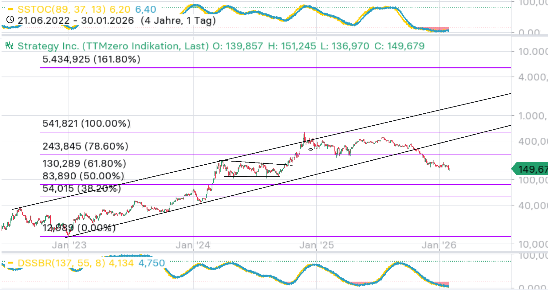Select the 541,821 (100.00%) Fibonacci label

click(86, 123)
